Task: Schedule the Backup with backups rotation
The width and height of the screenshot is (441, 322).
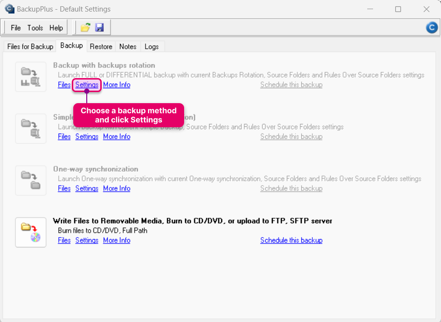Action: coord(292,85)
